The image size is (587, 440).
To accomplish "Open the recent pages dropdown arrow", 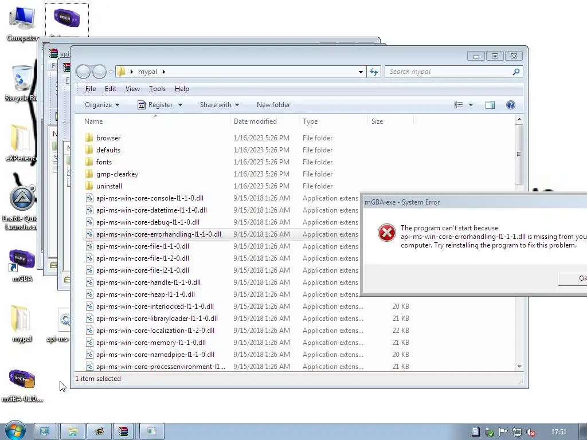I will 111,72.
